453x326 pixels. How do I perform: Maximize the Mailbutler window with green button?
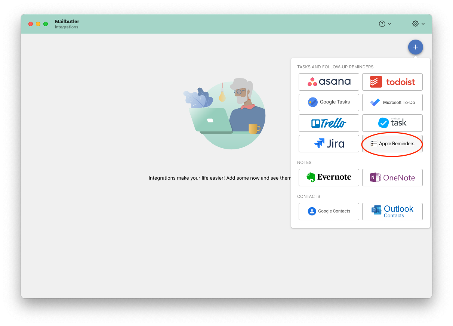46,24
